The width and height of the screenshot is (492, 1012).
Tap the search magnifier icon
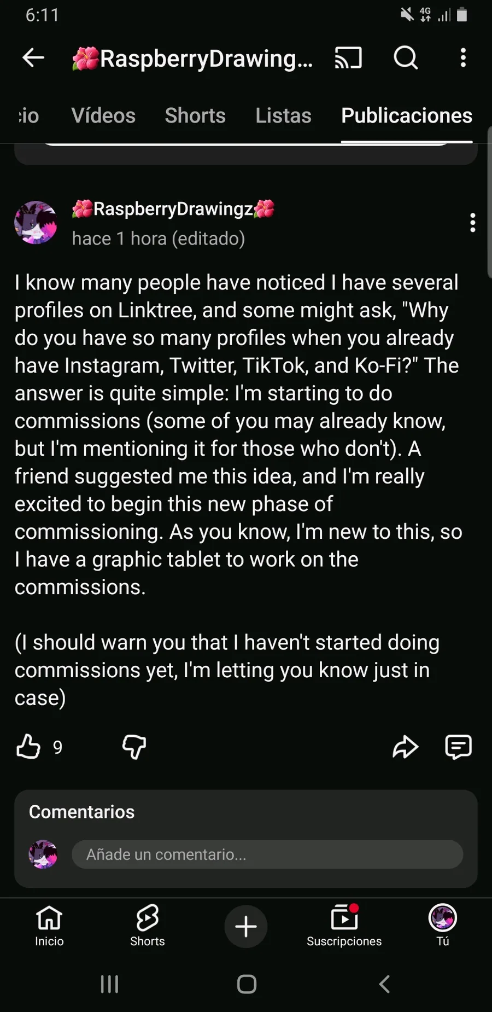406,57
